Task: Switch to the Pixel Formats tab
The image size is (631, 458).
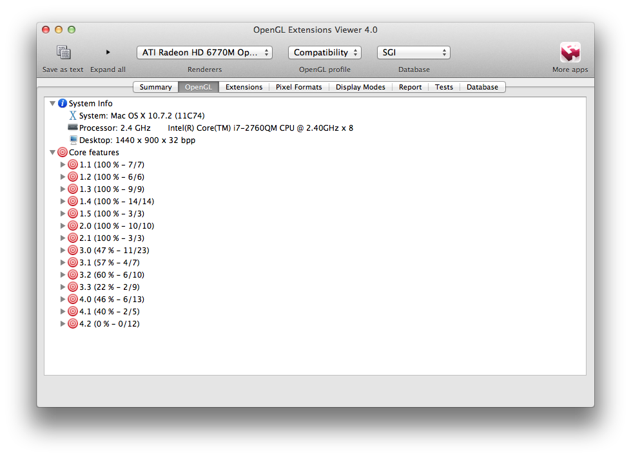Action: pyautogui.click(x=298, y=87)
